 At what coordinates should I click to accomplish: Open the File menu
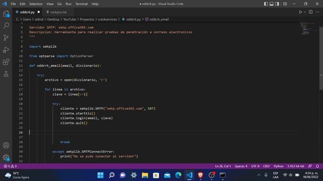click(13, 4)
